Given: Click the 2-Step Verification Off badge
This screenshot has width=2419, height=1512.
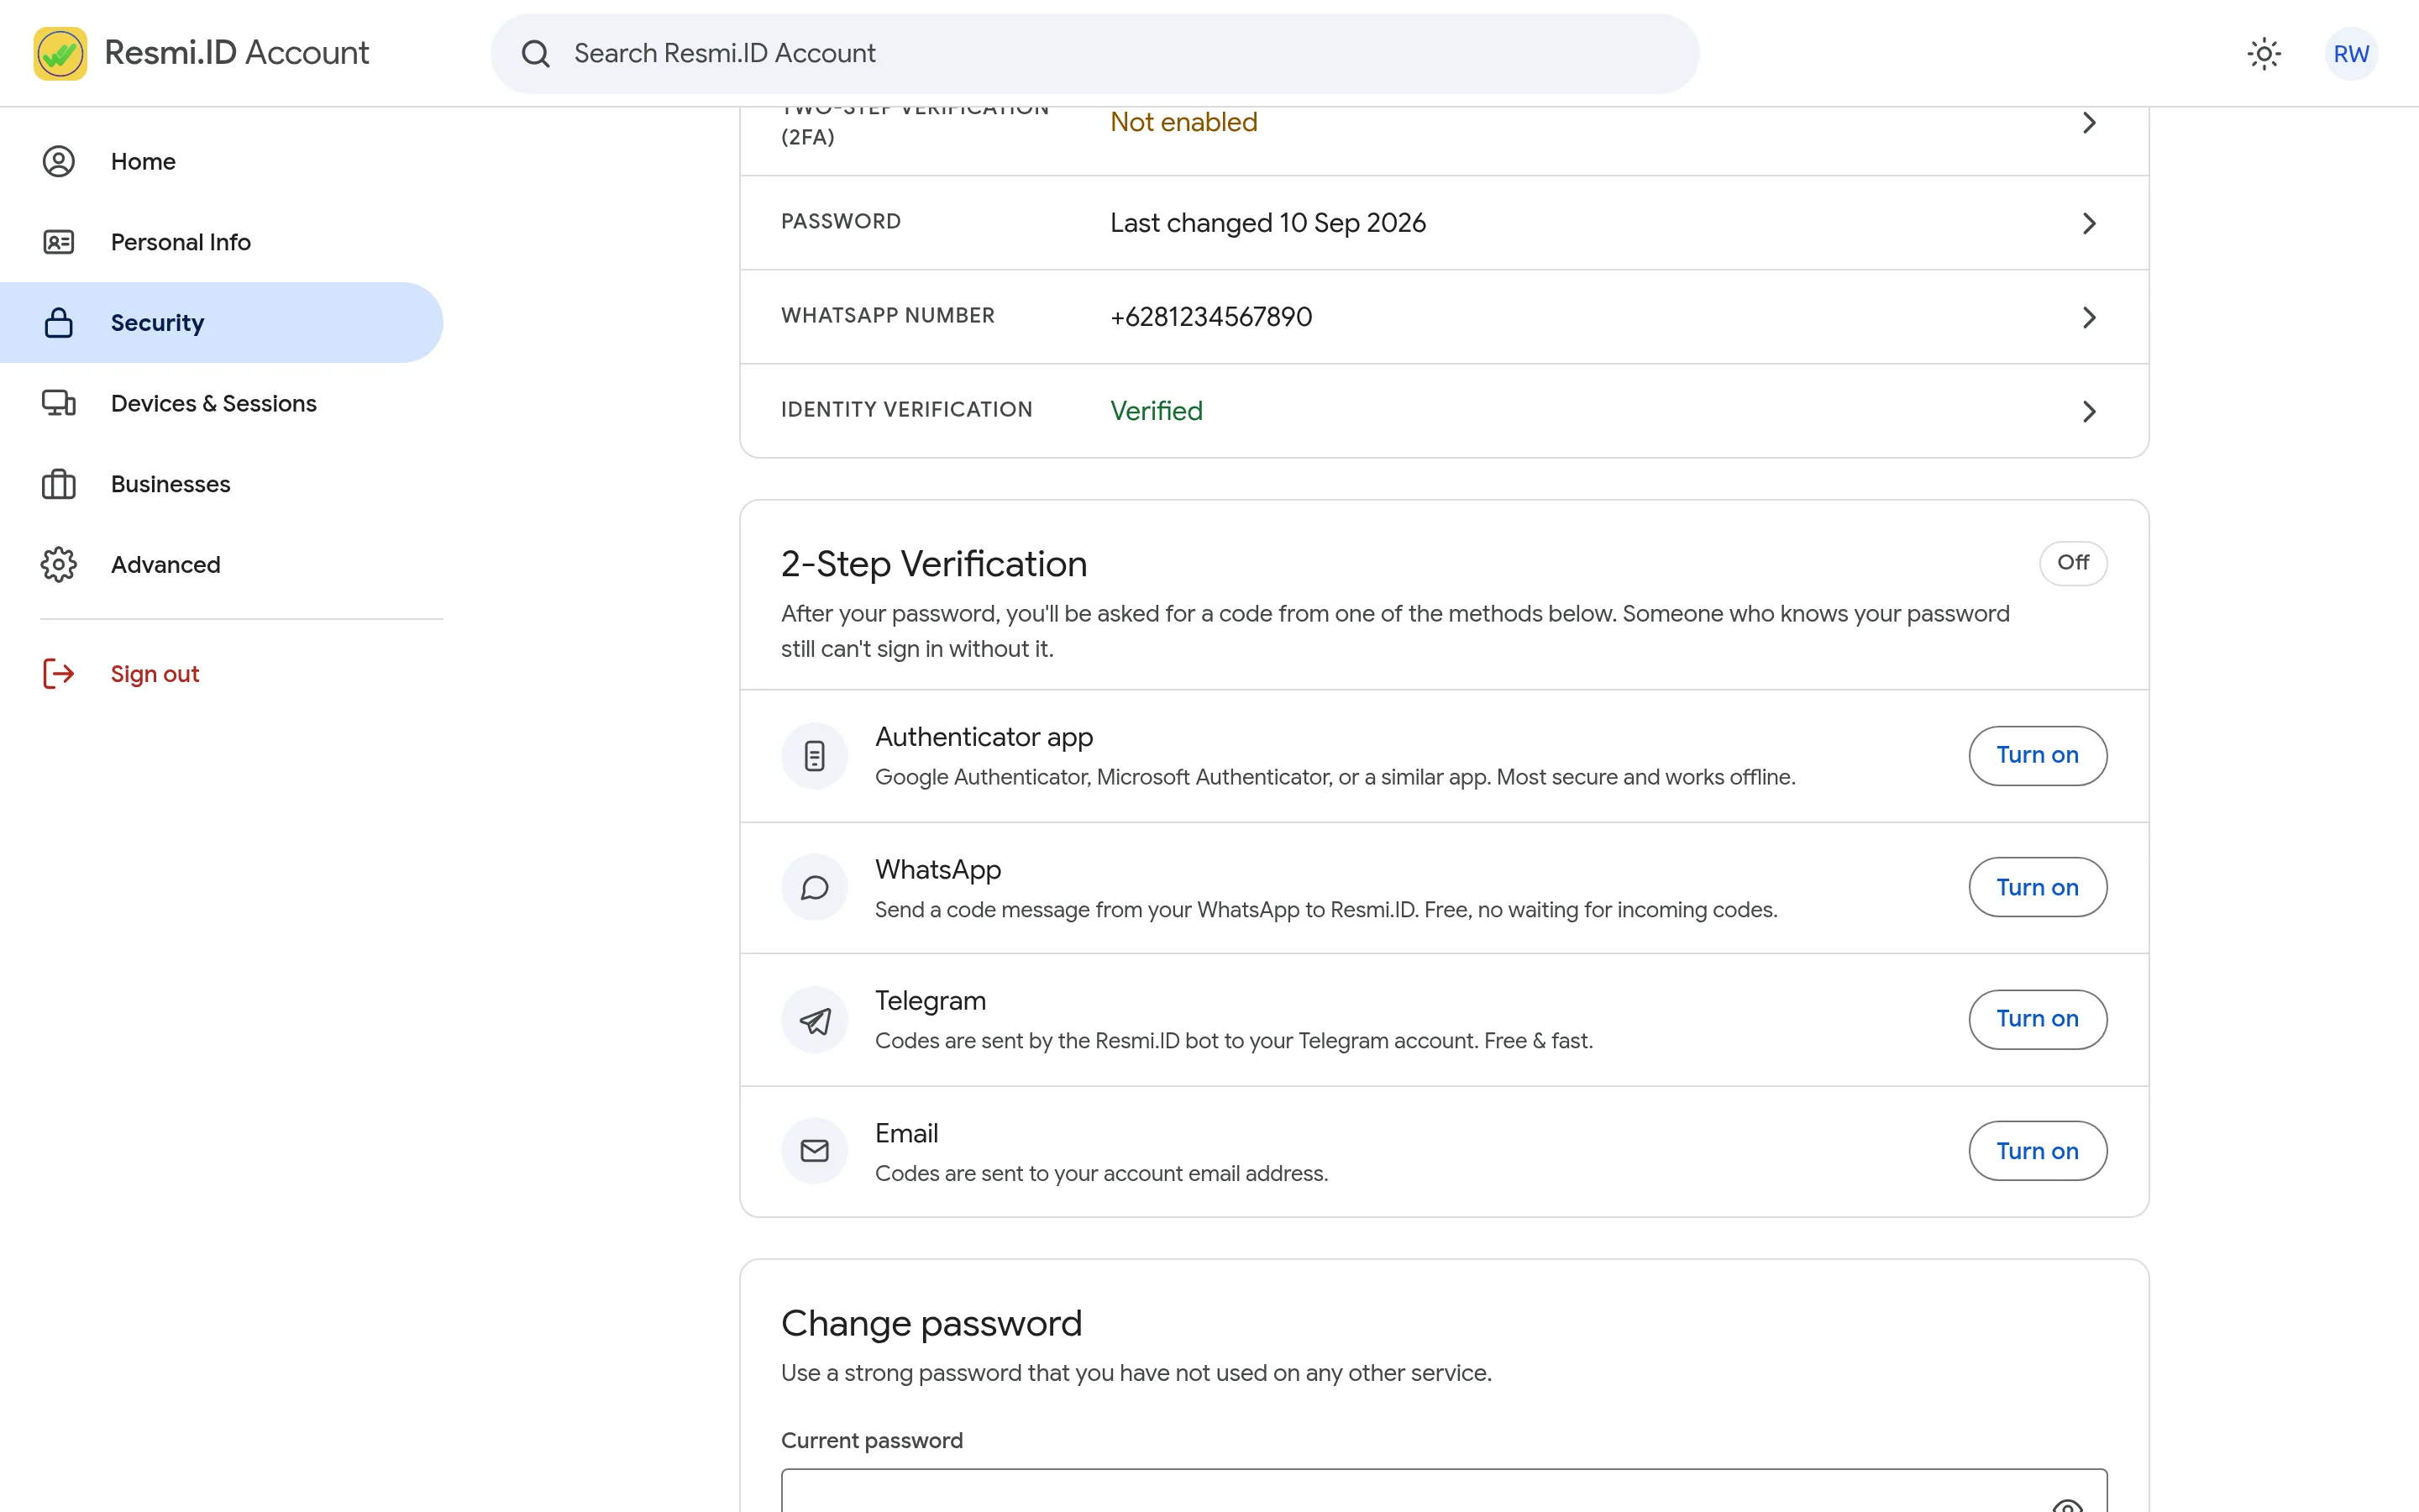Looking at the screenshot, I should [x=2073, y=563].
